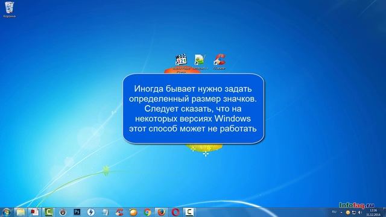
Task: Open the network tray icon
Action: tap(354, 212)
